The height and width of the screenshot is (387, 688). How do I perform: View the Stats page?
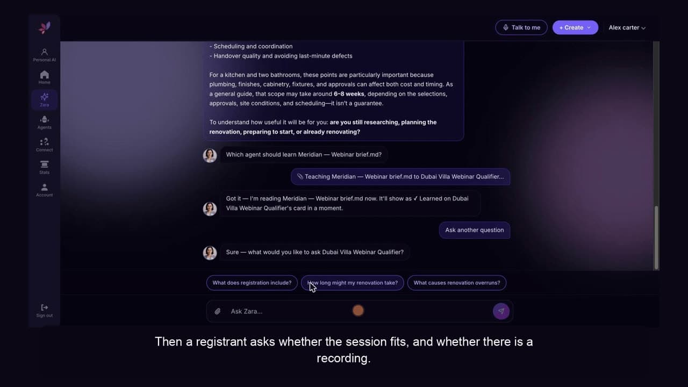[x=44, y=167]
